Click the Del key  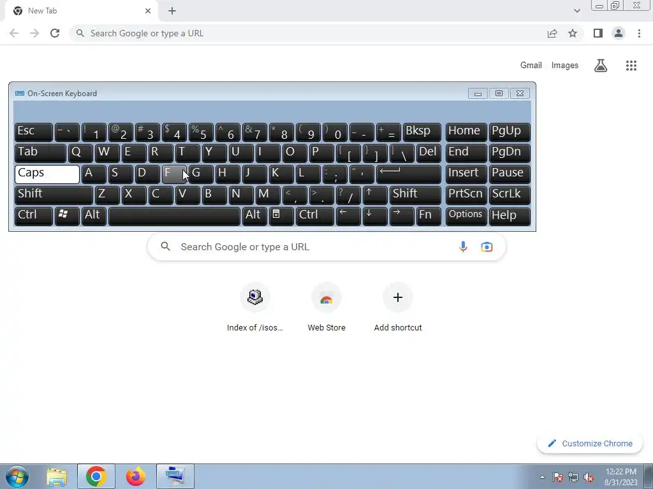pyautogui.click(x=429, y=153)
